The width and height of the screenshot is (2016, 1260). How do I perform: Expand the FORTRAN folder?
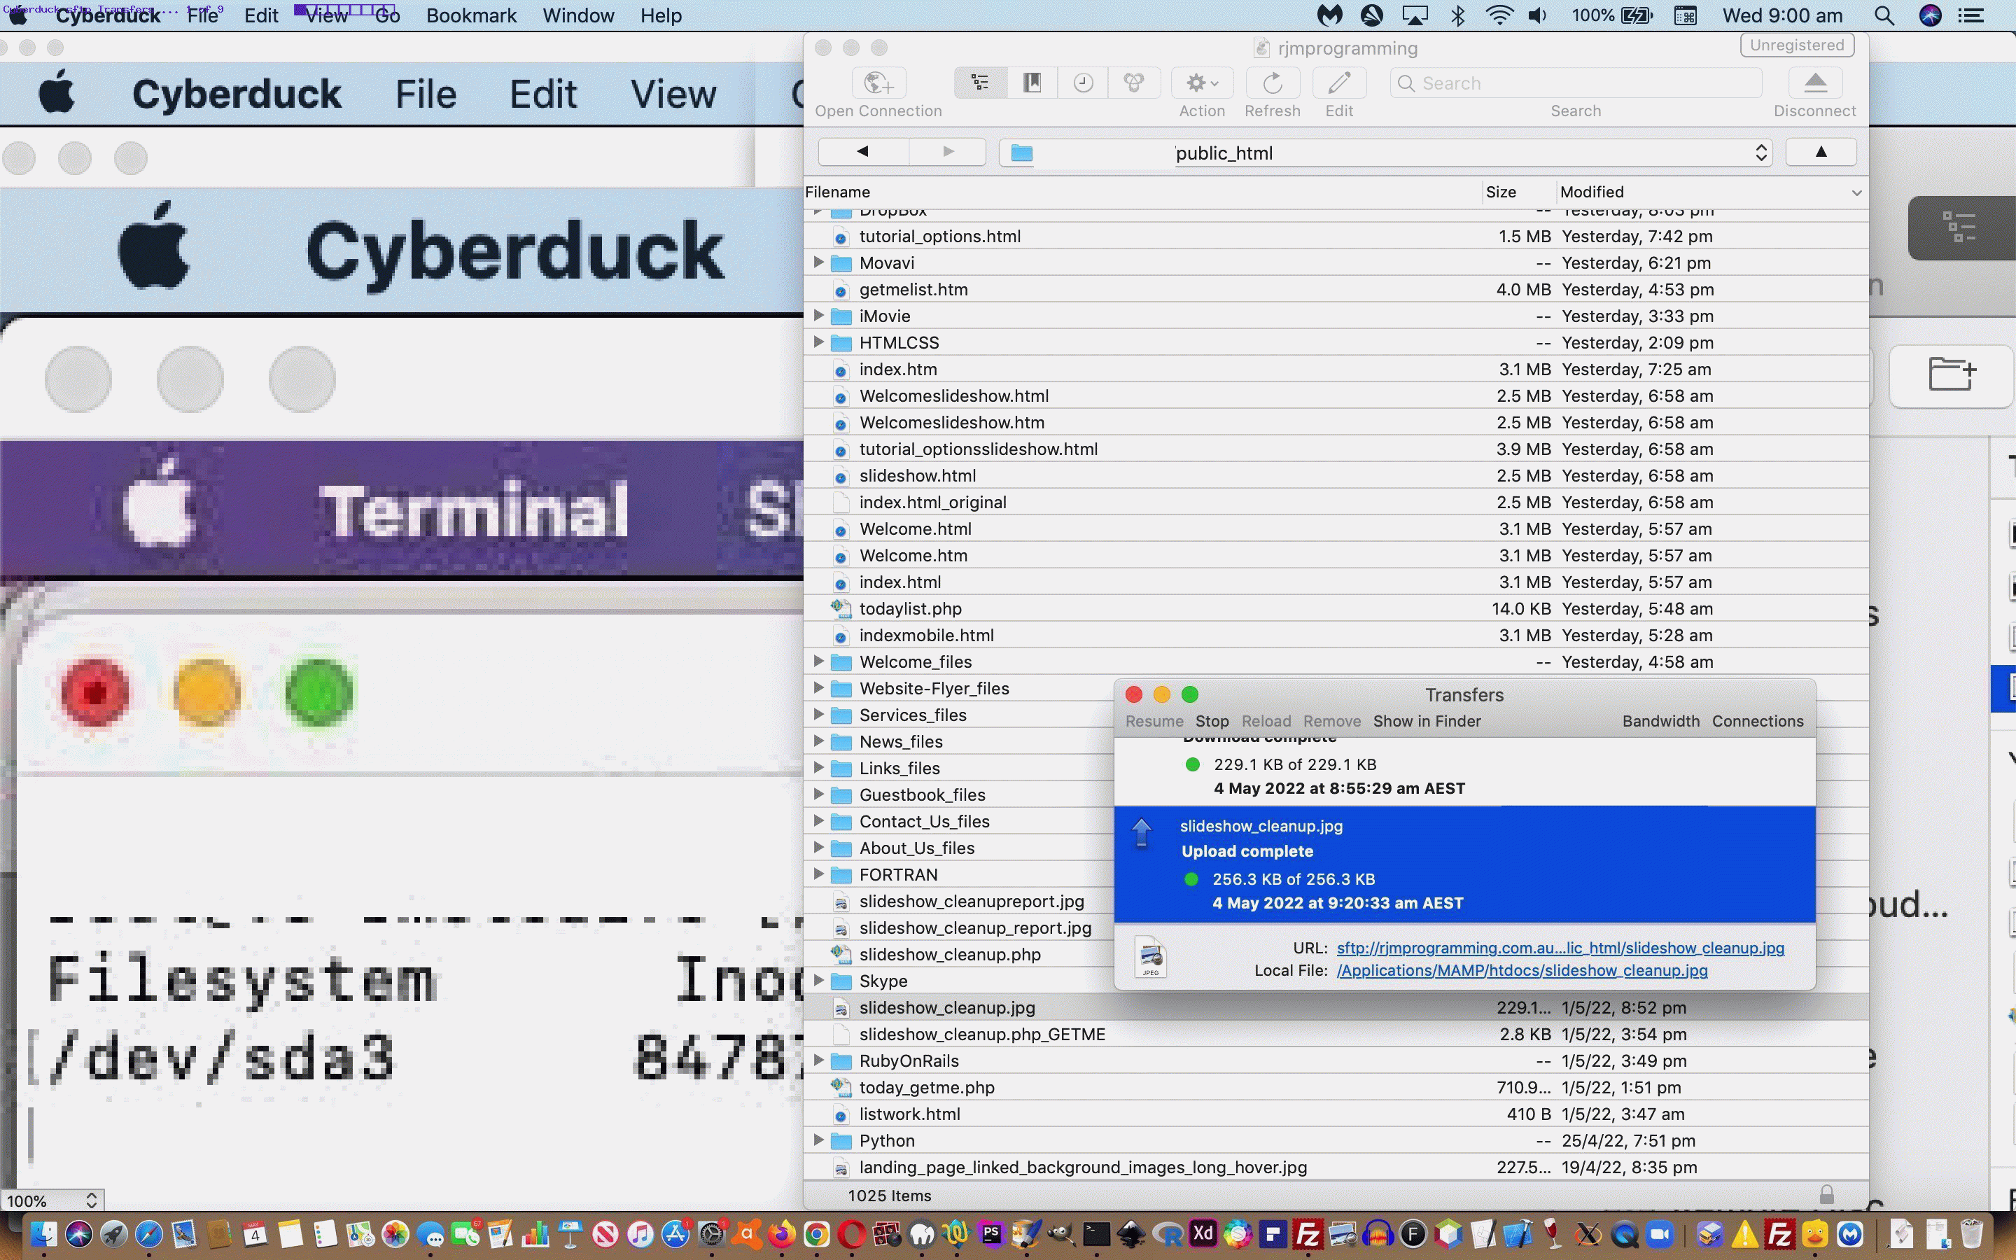click(x=818, y=874)
